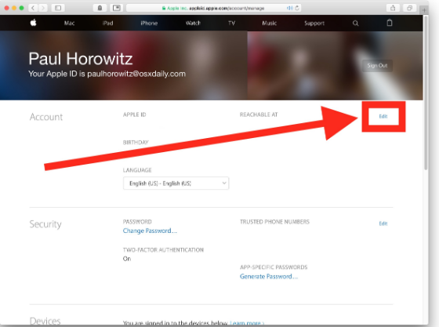Open the Watch menu item
439x327 pixels.
click(193, 23)
